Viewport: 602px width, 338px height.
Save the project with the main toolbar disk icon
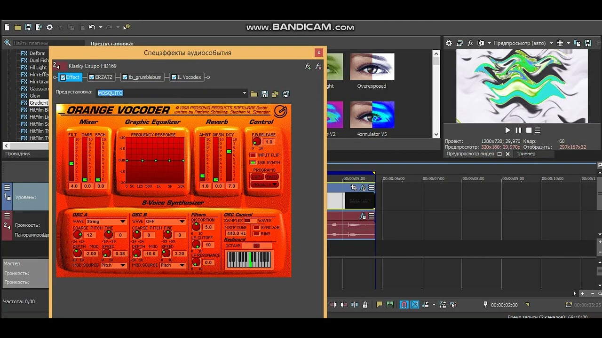[x=28, y=28]
